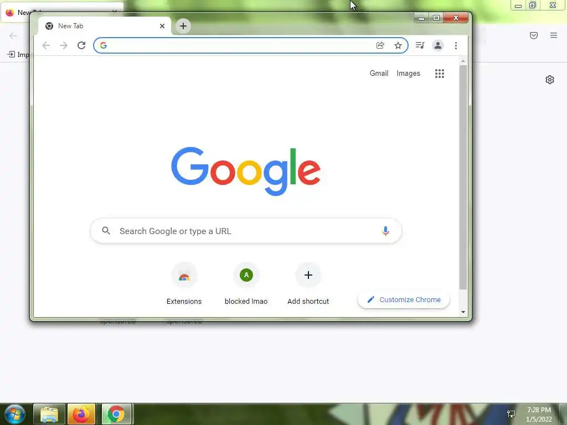Open File Explorer from the taskbar
Image resolution: width=567 pixels, height=425 pixels.
click(x=49, y=414)
